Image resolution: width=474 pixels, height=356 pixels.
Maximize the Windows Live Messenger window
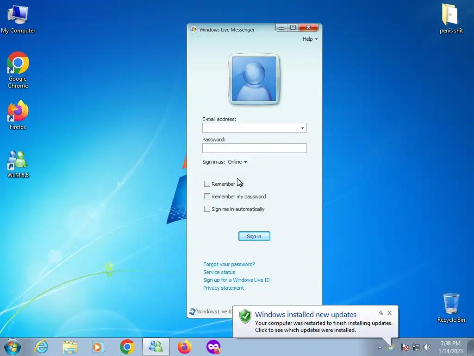293,27
